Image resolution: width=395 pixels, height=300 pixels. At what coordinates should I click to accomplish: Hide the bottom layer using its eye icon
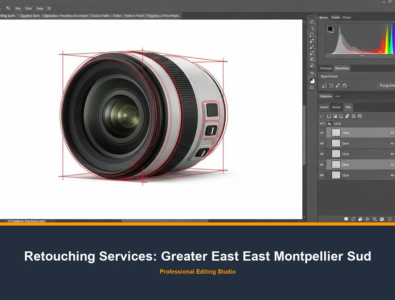[322, 175]
